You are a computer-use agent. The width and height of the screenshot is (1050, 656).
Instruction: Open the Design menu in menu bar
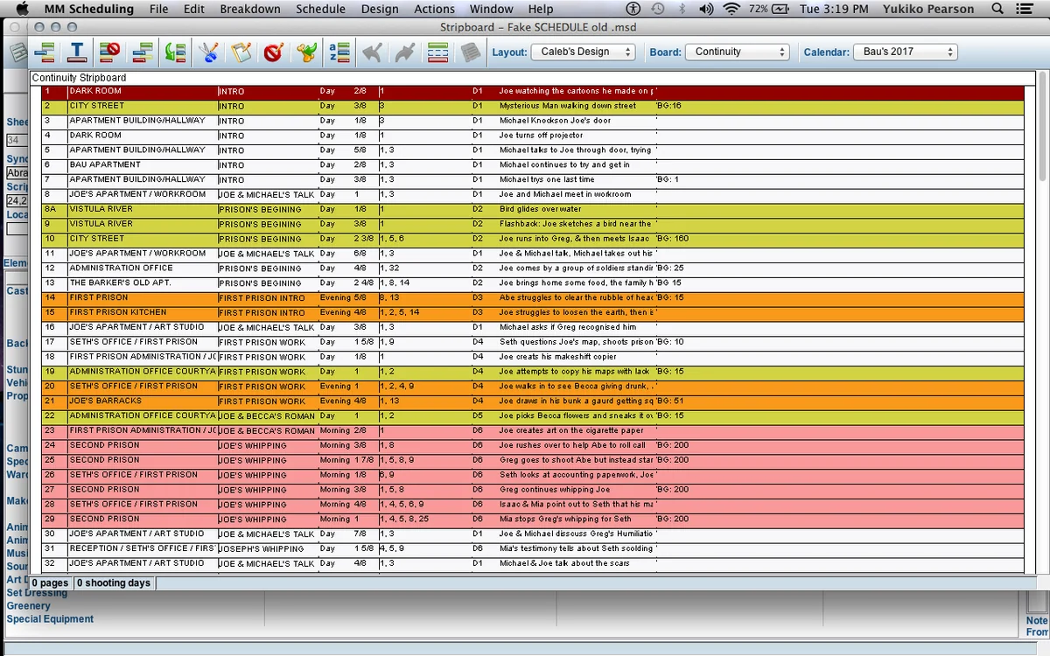click(379, 9)
